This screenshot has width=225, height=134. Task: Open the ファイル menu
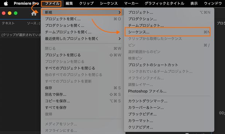coord(52,3)
